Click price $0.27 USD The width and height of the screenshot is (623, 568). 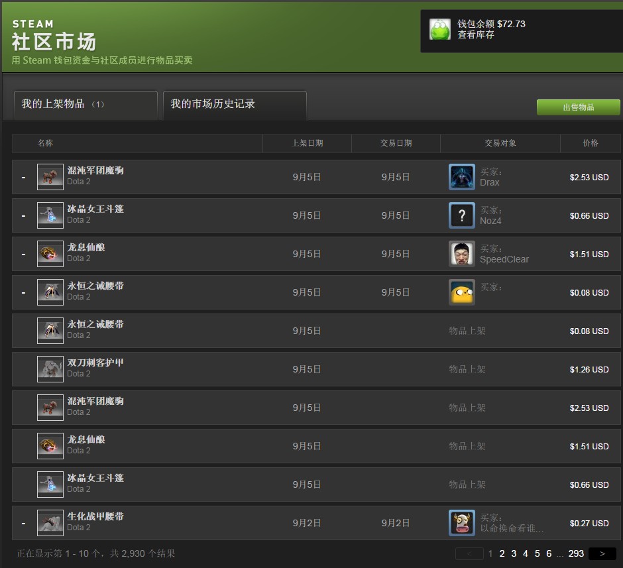coord(589,523)
